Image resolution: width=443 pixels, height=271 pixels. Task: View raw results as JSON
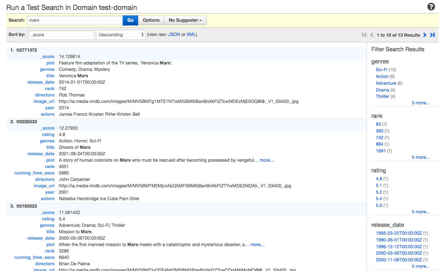click(x=174, y=35)
